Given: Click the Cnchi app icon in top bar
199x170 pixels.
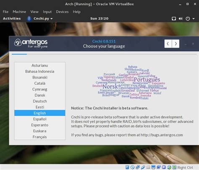Looking at the screenshot, I should point(29,18).
